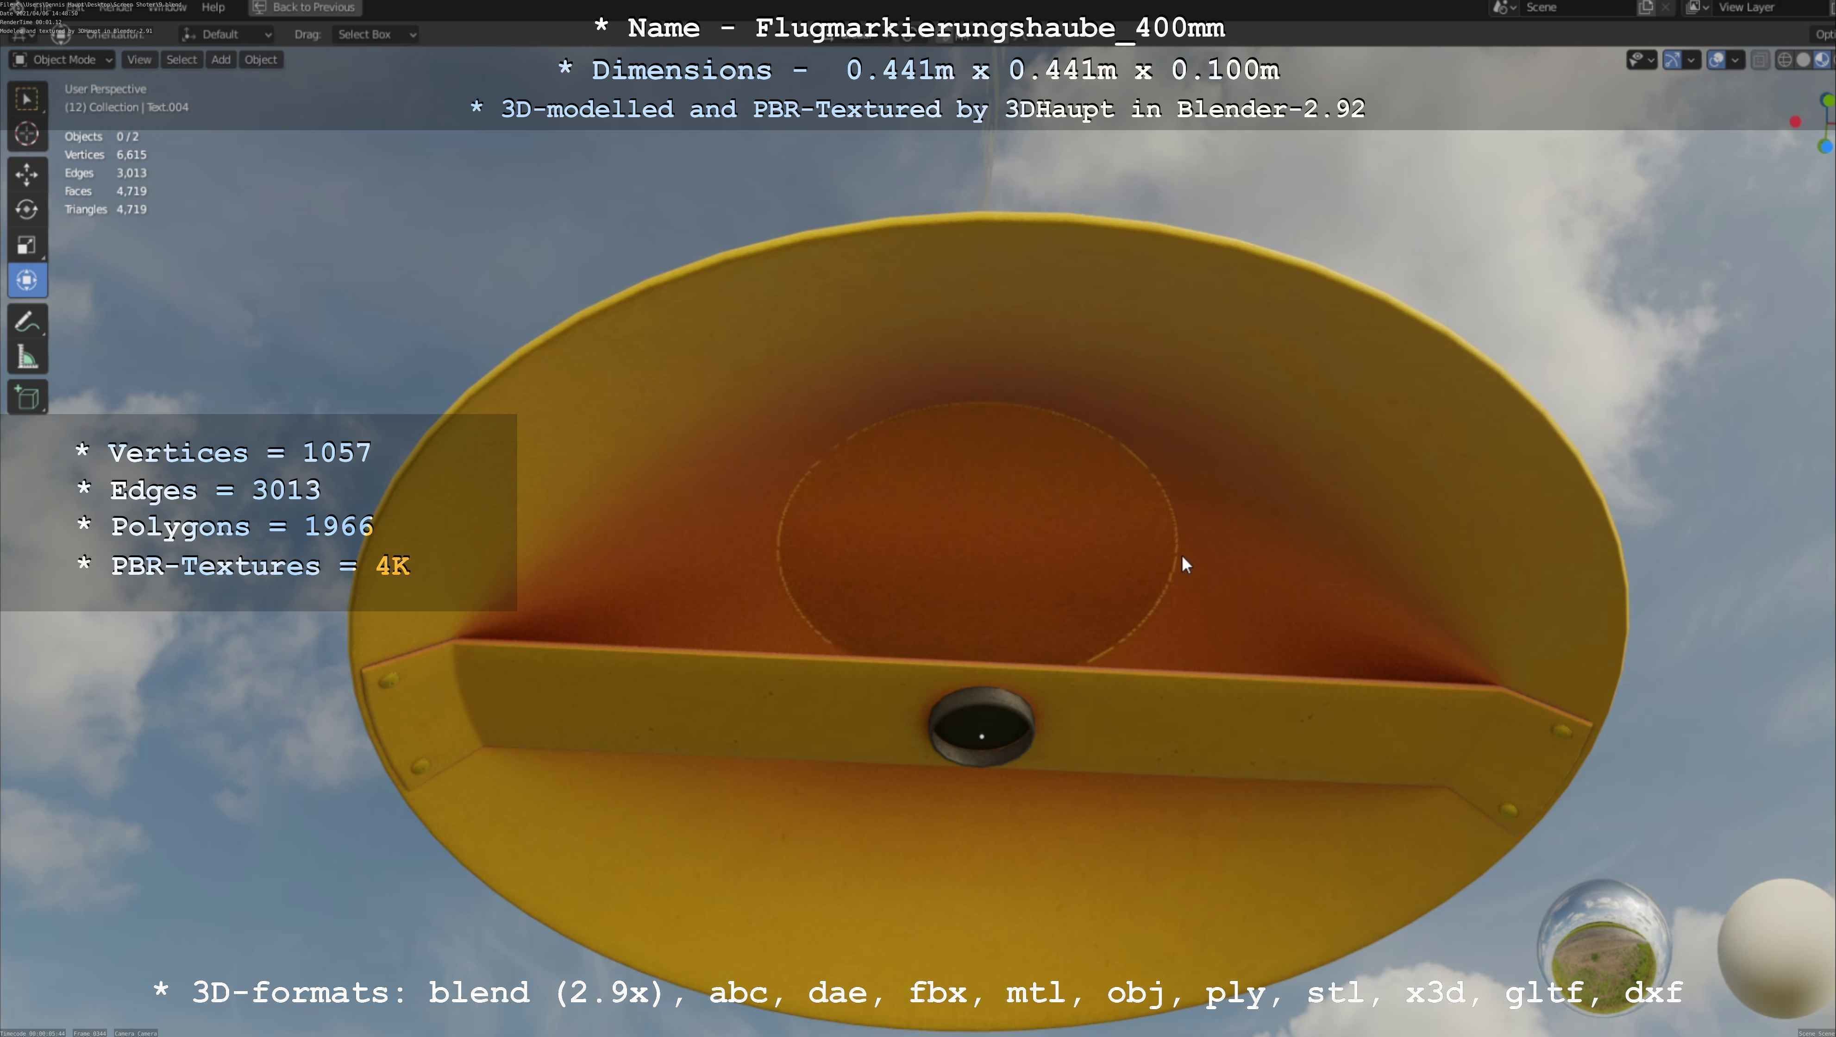
Task: Click the 'Frame 0344' stamp
Action: [x=90, y=1033]
